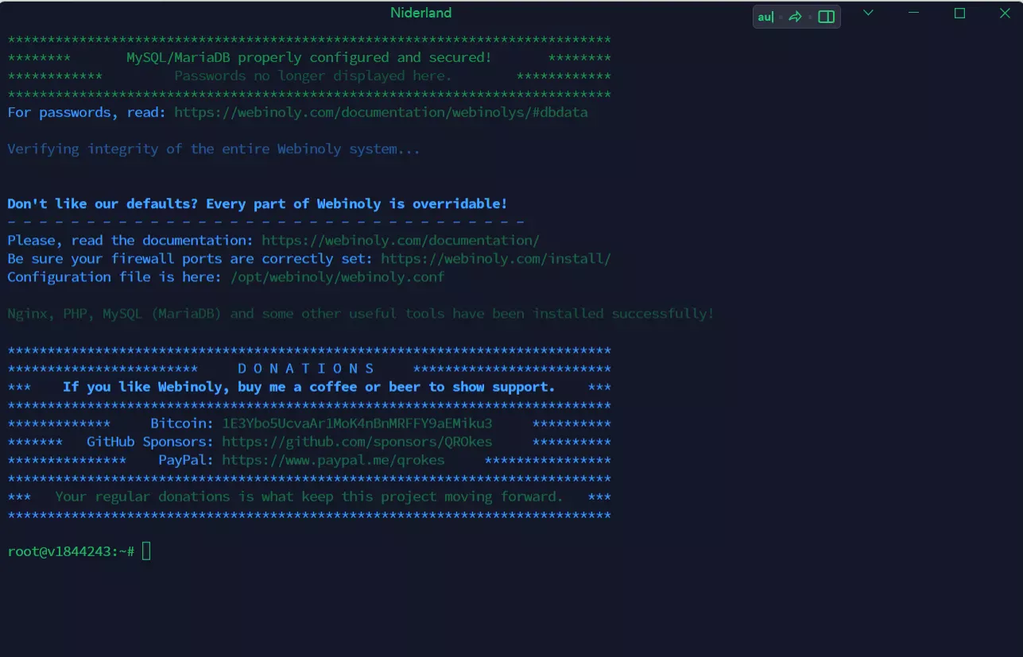Click the /opt/webinoly/webinoly.conf path
This screenshot has height=657, width=1023.
click(337, 276)
